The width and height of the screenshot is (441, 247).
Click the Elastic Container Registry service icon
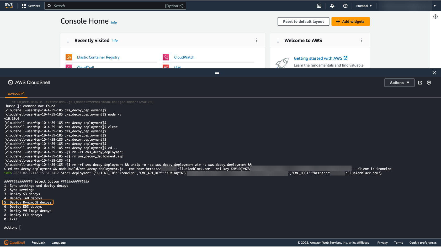point(68,57)
